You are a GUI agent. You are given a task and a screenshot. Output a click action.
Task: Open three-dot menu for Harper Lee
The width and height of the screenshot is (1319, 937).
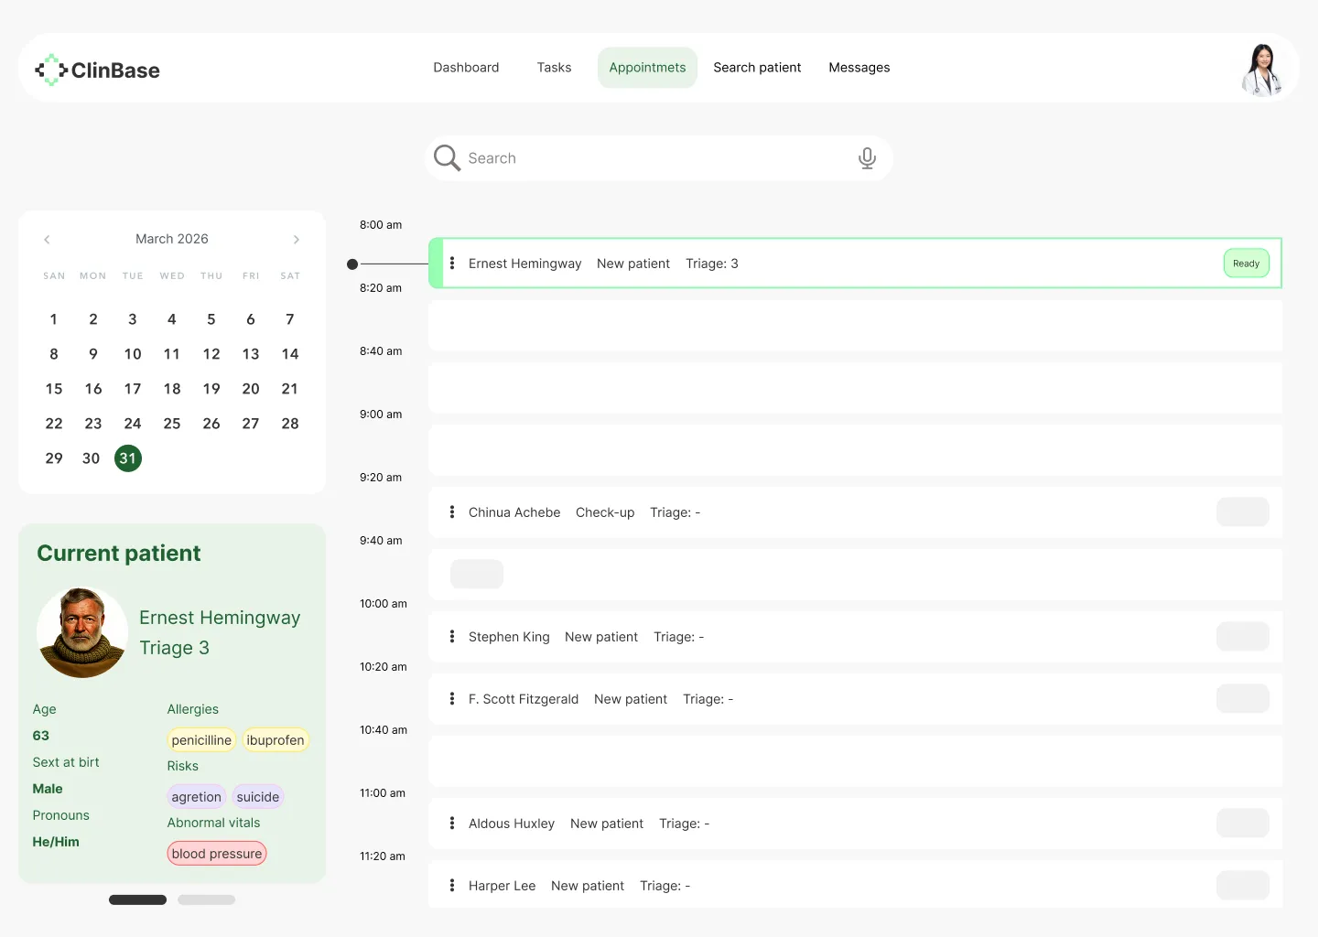[x=452, y=886]
